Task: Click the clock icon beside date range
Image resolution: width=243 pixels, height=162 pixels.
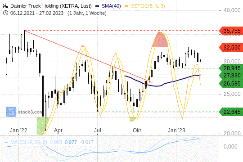Action: (x=5, y=13)
